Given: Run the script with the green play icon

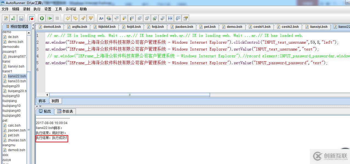Looking at the screenshot, I should pos(42,18).
